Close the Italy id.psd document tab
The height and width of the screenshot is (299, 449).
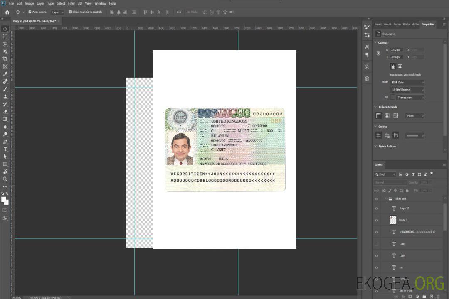point(59,21)
